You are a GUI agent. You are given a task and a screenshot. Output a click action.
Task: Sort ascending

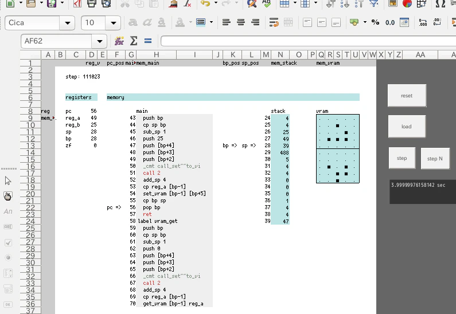pos(345,3)
